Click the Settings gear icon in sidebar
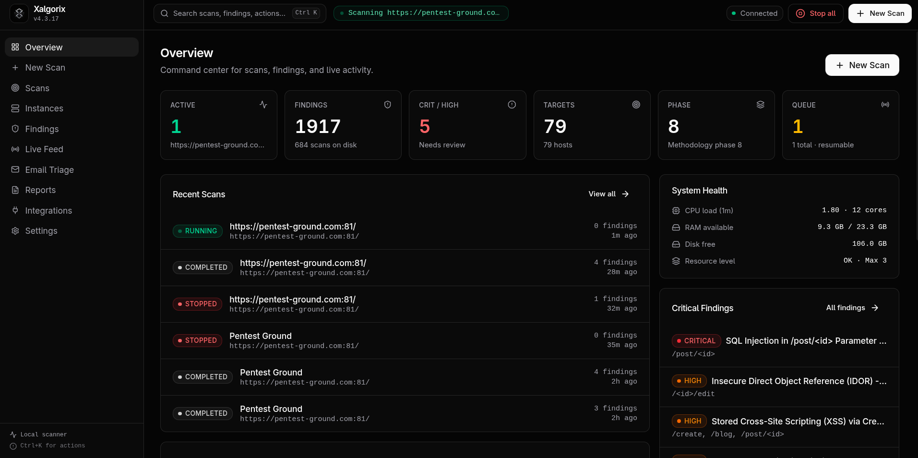 pos(15,231)
